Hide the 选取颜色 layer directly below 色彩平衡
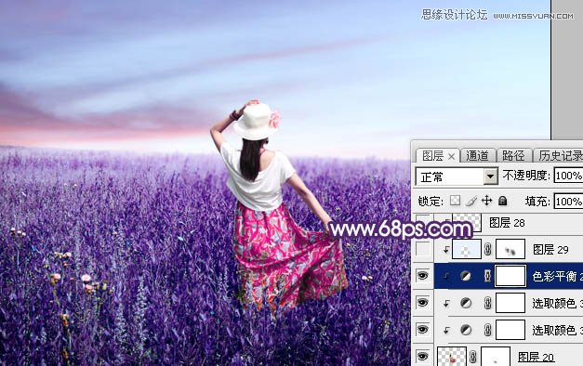 tap(423, 303)
